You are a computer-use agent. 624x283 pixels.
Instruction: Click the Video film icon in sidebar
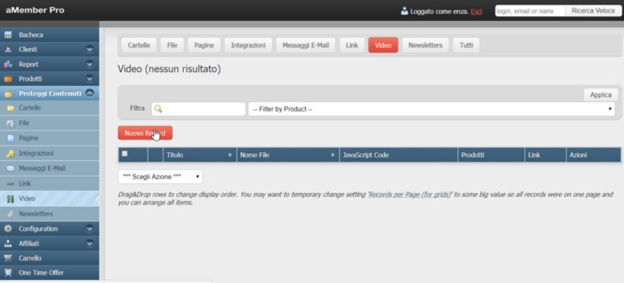point(10,199)
